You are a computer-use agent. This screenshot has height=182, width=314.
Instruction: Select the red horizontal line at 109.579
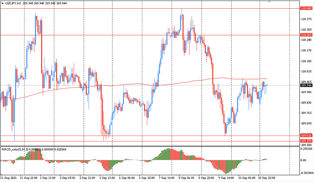[150, 141]
